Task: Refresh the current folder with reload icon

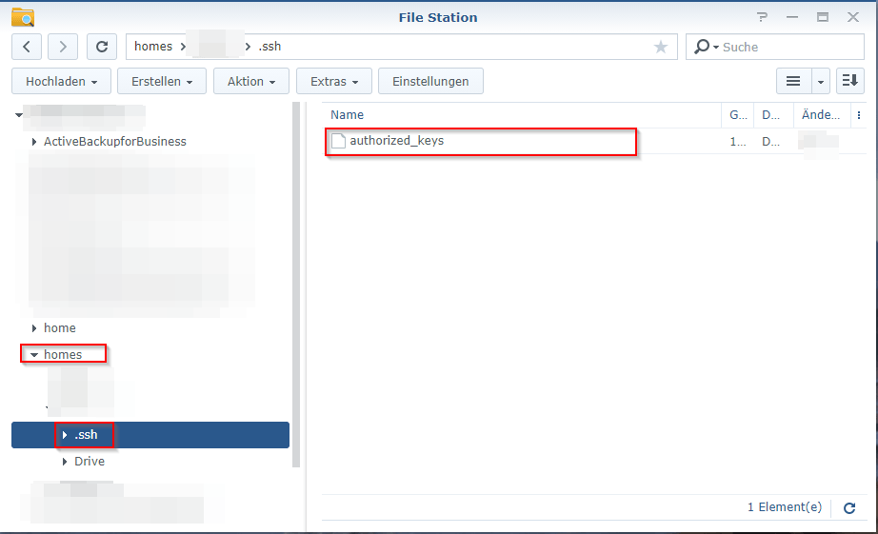Action: 102,47
